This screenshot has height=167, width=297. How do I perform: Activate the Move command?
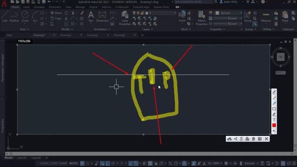pos(56,13)
